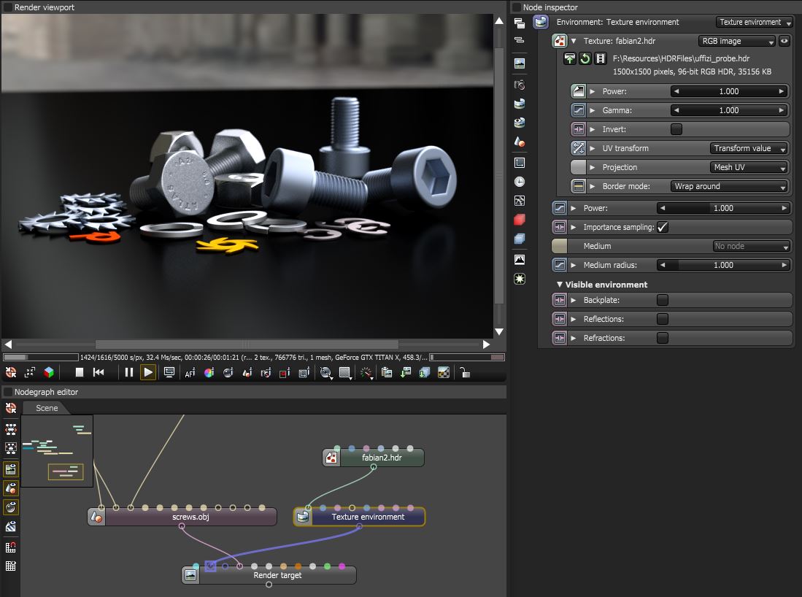Adjust the Gamma slider value
The width and height of the screenshot is (802, 597).
(x=730, y=110)
